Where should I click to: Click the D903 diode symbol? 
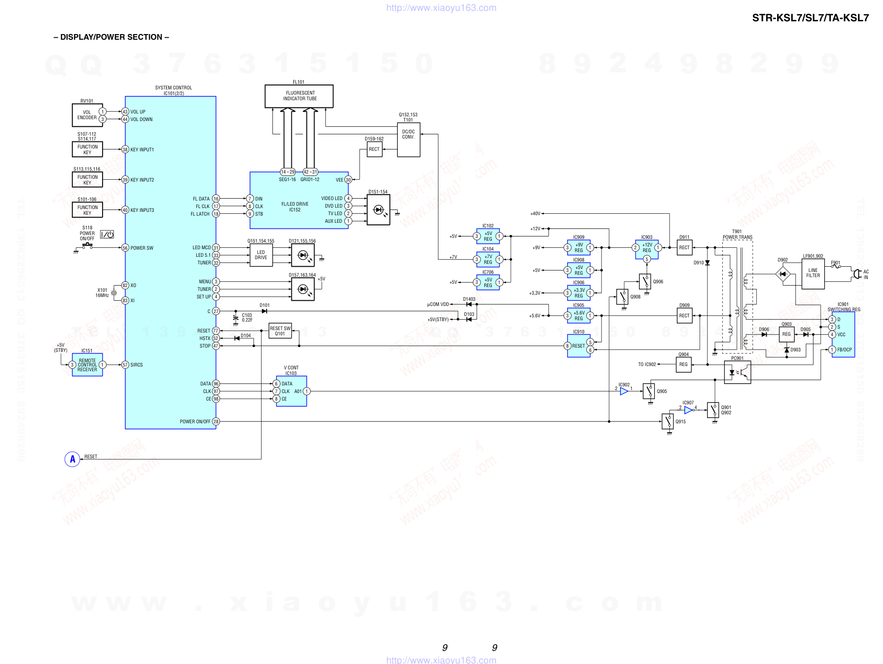point(787,350)
